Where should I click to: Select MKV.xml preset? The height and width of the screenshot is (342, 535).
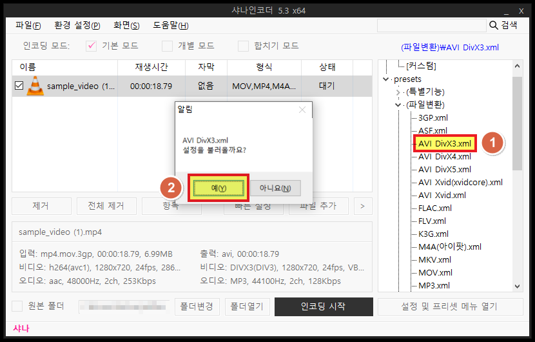(434, 259)
